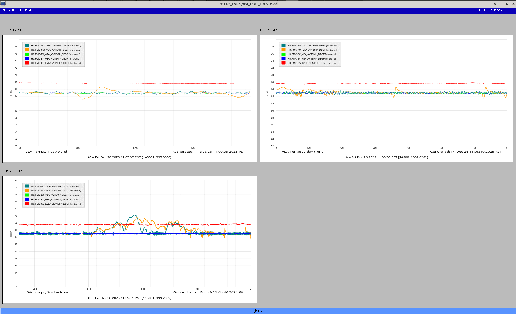The height and width of the screenshot is (314, 516).
Task: Click the FMCS VEA TEMP TRENDS banner title
Action: pyautogui.click(x=17, y=10)
